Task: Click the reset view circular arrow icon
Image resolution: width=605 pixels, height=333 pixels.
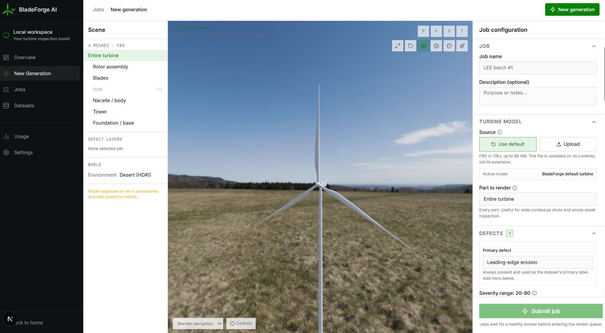Action: tap(410, 46)
